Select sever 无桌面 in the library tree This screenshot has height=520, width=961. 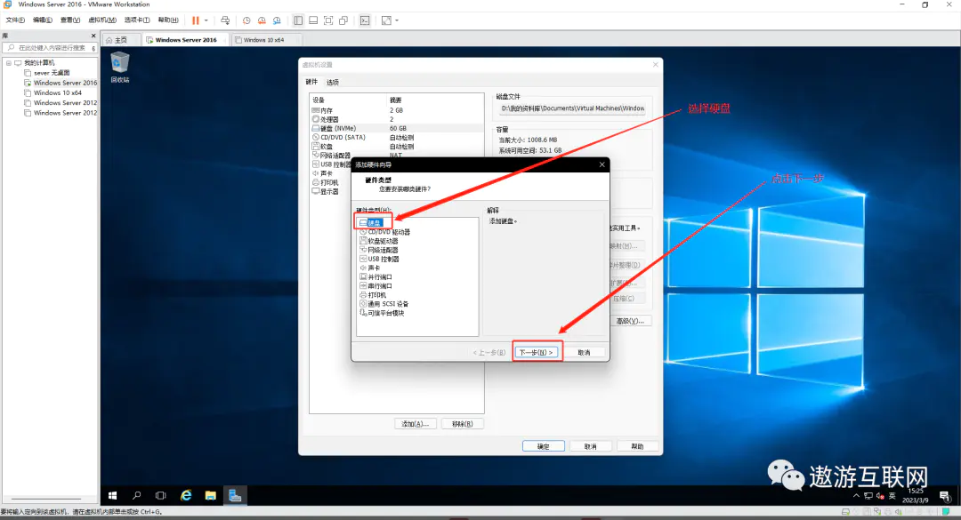tap(52, 72)
